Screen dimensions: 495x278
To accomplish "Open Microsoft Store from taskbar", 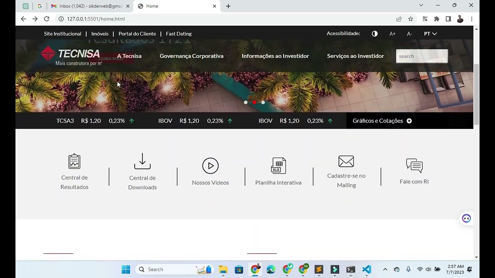I will [x=239, y=270].
